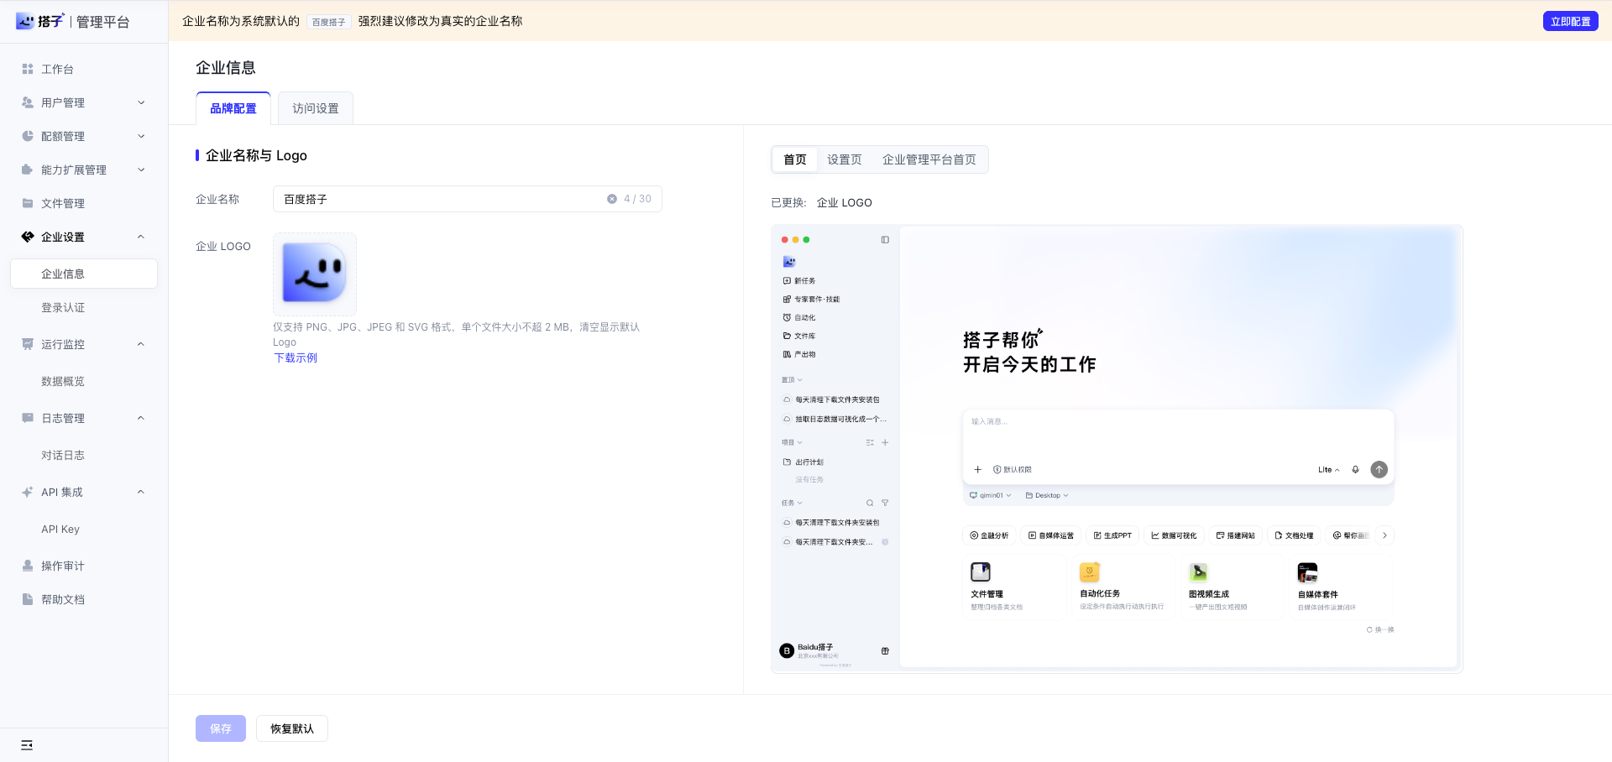Expand the 用户管理 menu
1612x762 pixels.
coord(84,102)
